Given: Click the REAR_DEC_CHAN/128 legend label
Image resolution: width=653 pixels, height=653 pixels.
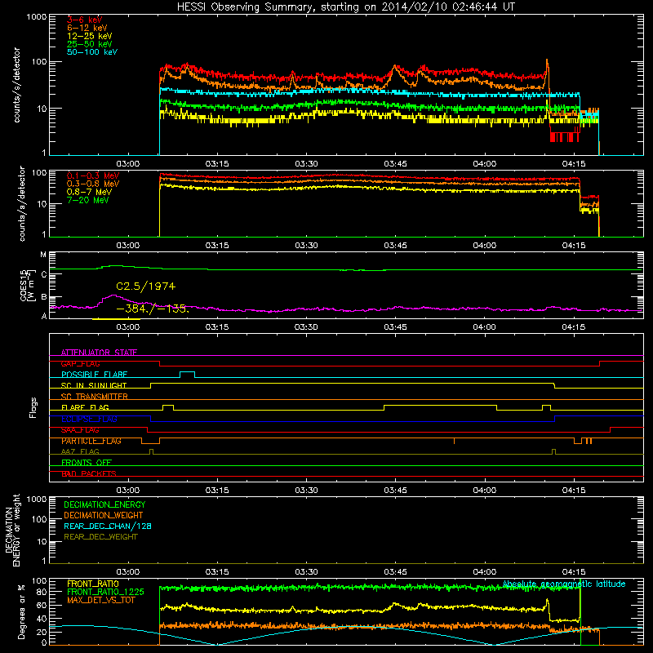Looking at the screenshot, I should pos(107,526).
